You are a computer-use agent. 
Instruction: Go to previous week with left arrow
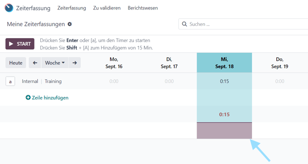pyautogui.click(x=35, y=63)
